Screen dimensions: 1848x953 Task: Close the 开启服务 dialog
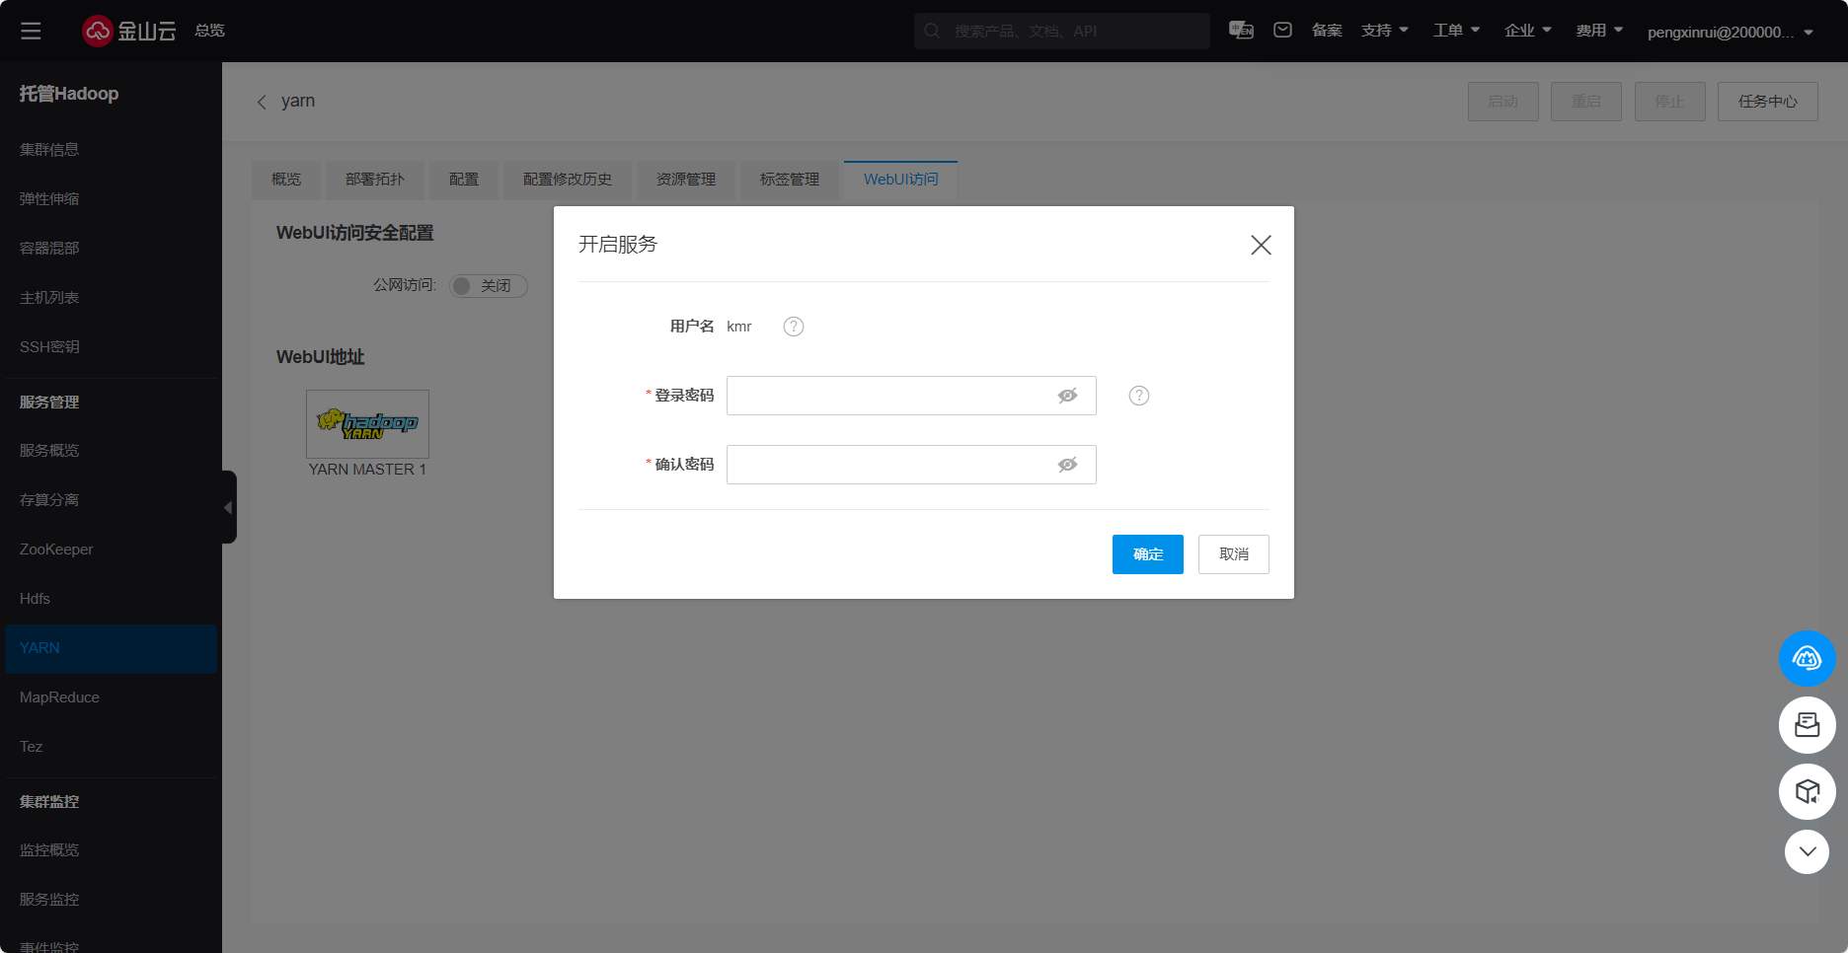(1261, 245)
